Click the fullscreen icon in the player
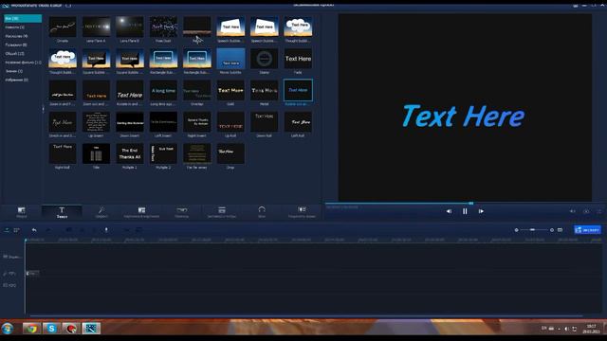This screenshot has width=607, height=341. 598,211
